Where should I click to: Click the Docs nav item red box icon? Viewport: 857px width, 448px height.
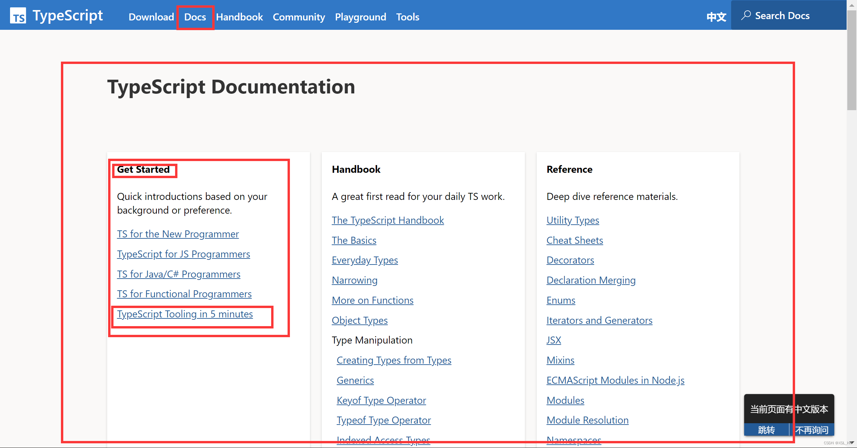pyautogui.click(x=195, y=16)
